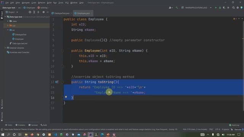The width and height of the screenshot is (244, 137).
Task: Click the user account icon in toolbar
Action: [x=171, y=8]
